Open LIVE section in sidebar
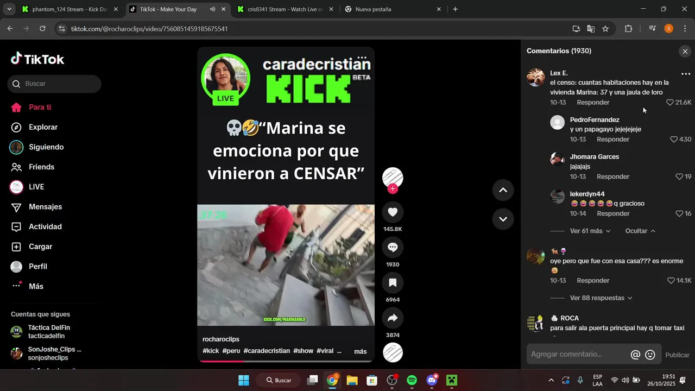The width and height of the screenshot is (695, 391). [x=36, y=187]
